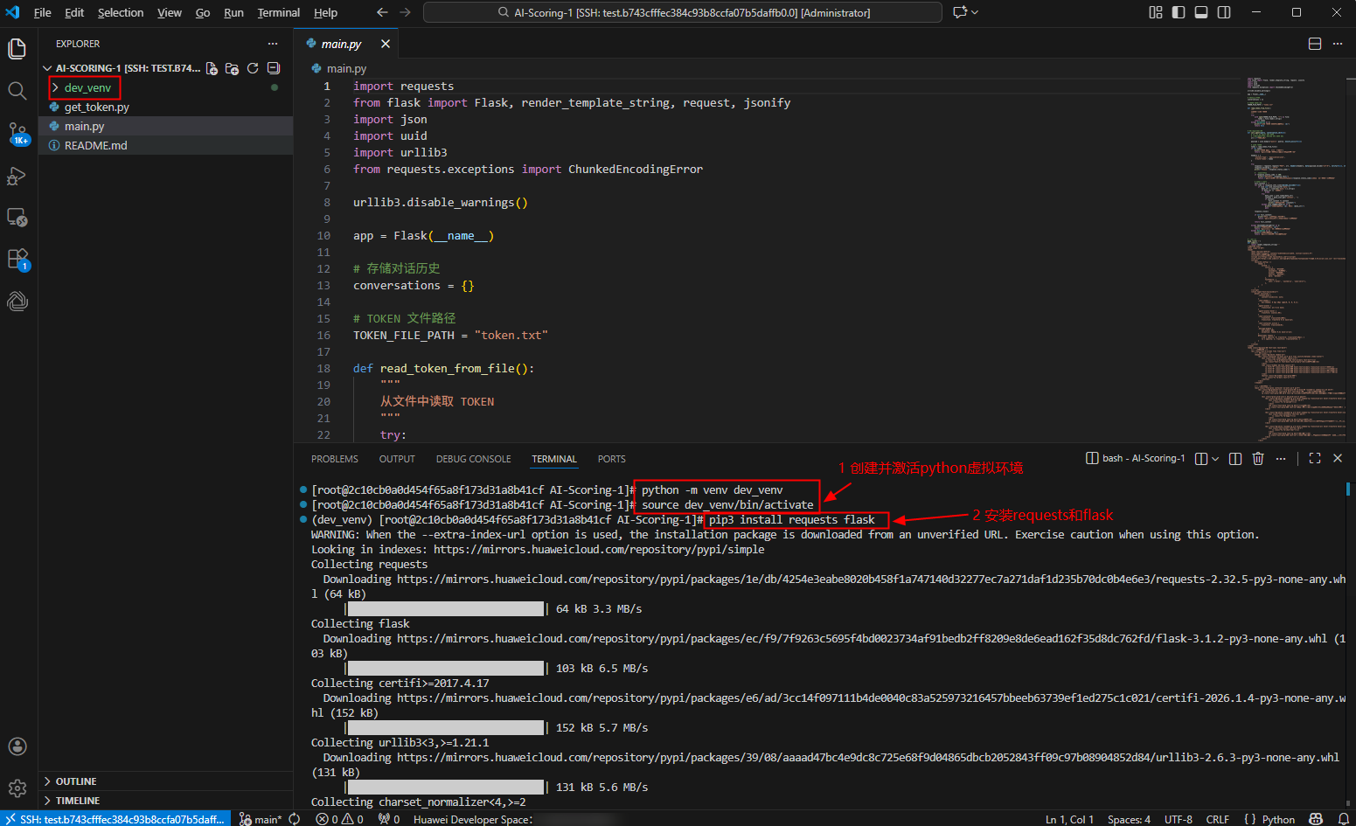Open the Search view in activity bar
The width and height of the screenshot is (1356, 826).
click(x=17, y=91)
